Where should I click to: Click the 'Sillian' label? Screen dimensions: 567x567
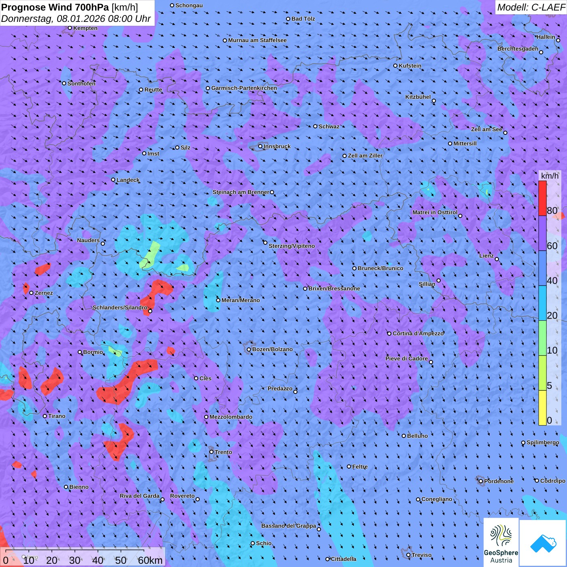(x=427, y=284)
